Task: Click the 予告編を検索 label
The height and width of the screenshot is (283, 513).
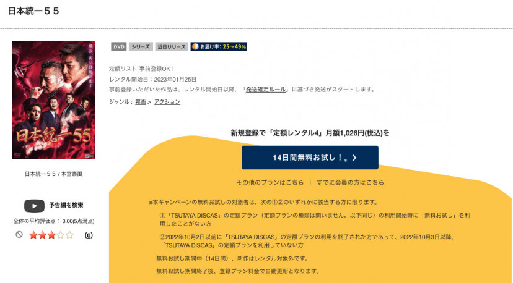Action: [x=66, y=205]
